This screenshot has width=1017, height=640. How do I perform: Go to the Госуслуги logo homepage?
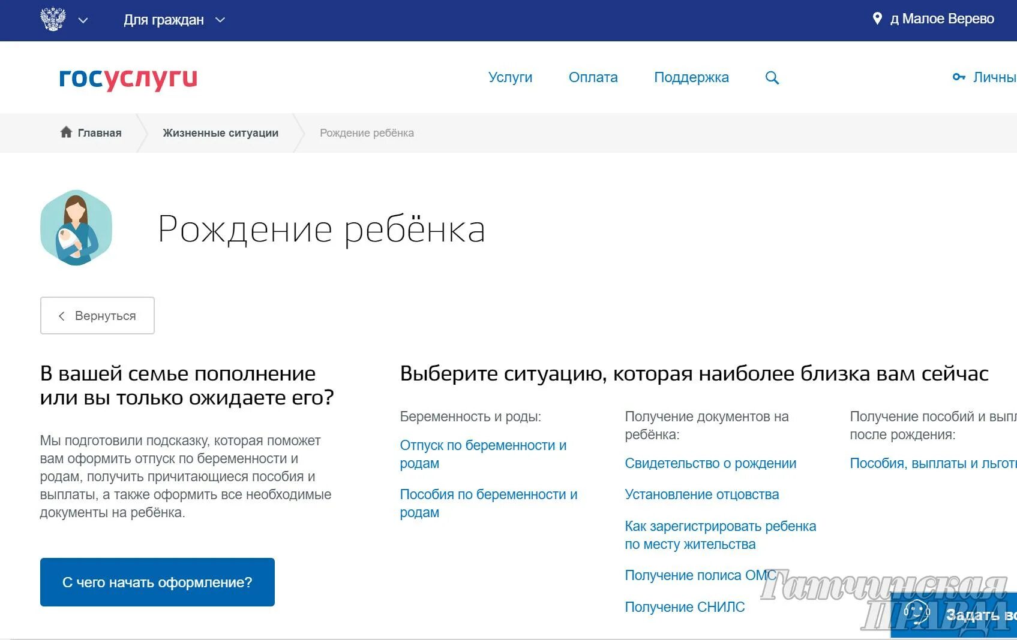pos(128,79)
